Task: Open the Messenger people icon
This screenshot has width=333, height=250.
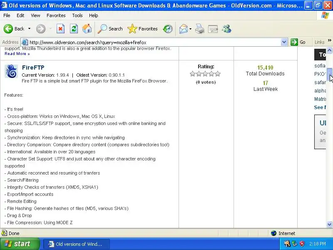Action: click(226, 29)
